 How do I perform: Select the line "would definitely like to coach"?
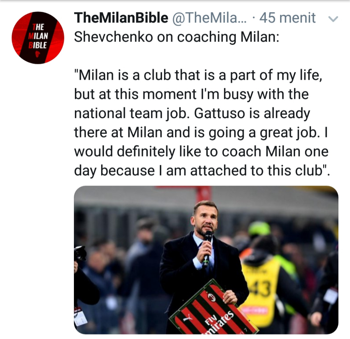[x=201, y=152]
